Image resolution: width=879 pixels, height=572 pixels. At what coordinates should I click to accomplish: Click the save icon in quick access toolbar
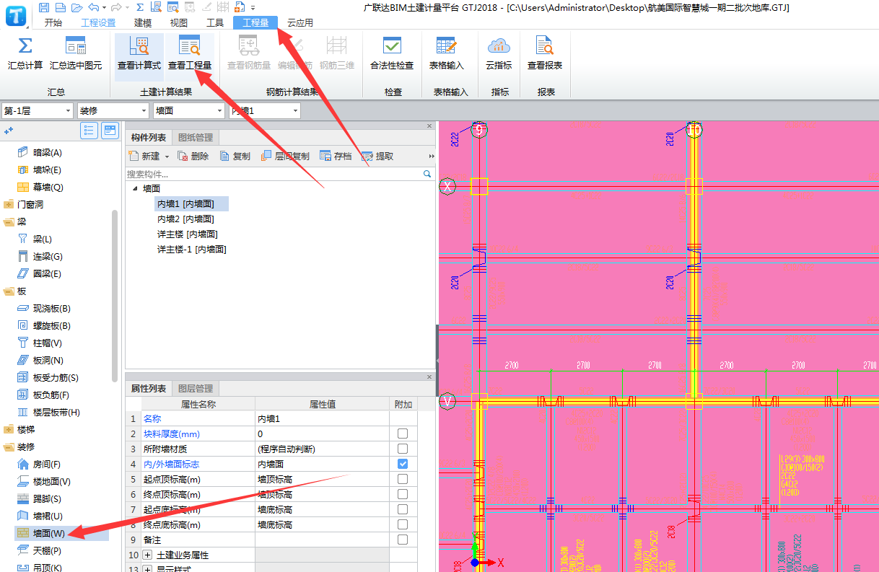pyautogui.click(x=45, y=8)
